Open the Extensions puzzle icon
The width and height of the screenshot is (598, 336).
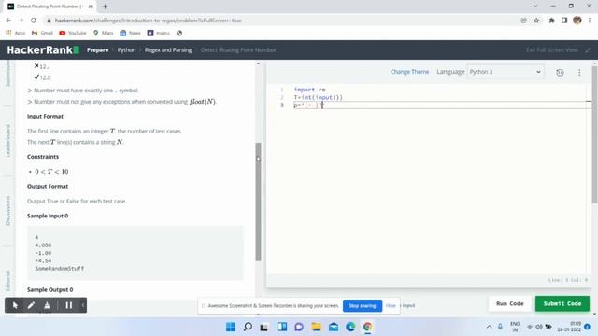pos(551,21)
